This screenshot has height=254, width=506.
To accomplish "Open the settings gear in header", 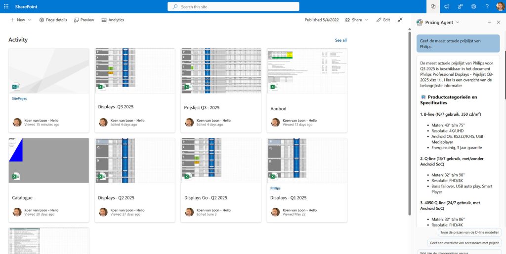I will [x=474, y=6].
